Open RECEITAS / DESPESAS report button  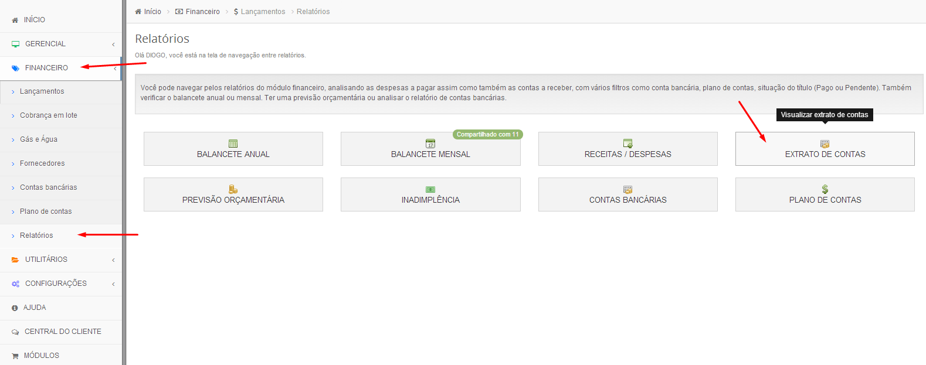628,149
